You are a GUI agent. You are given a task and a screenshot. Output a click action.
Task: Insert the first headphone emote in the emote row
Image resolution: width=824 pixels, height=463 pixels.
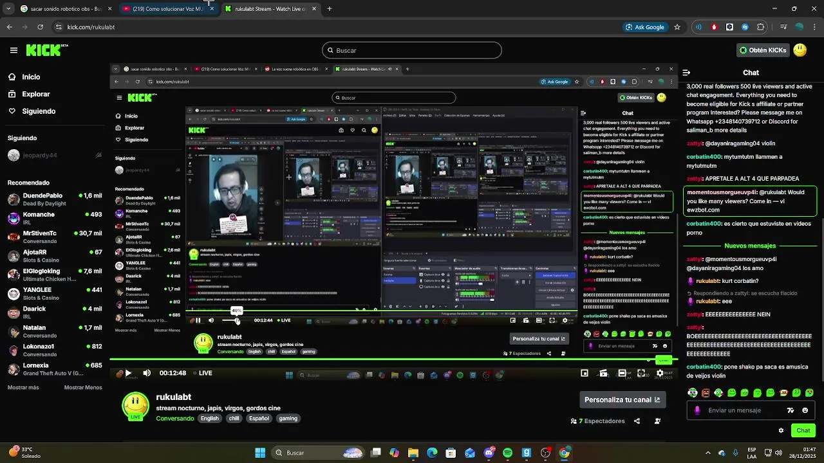pos(692,392)
